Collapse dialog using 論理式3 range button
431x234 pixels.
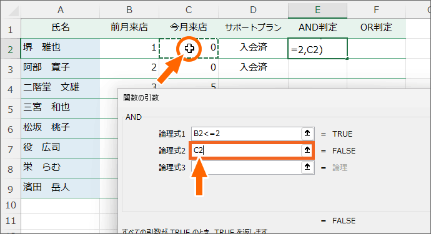307,167
